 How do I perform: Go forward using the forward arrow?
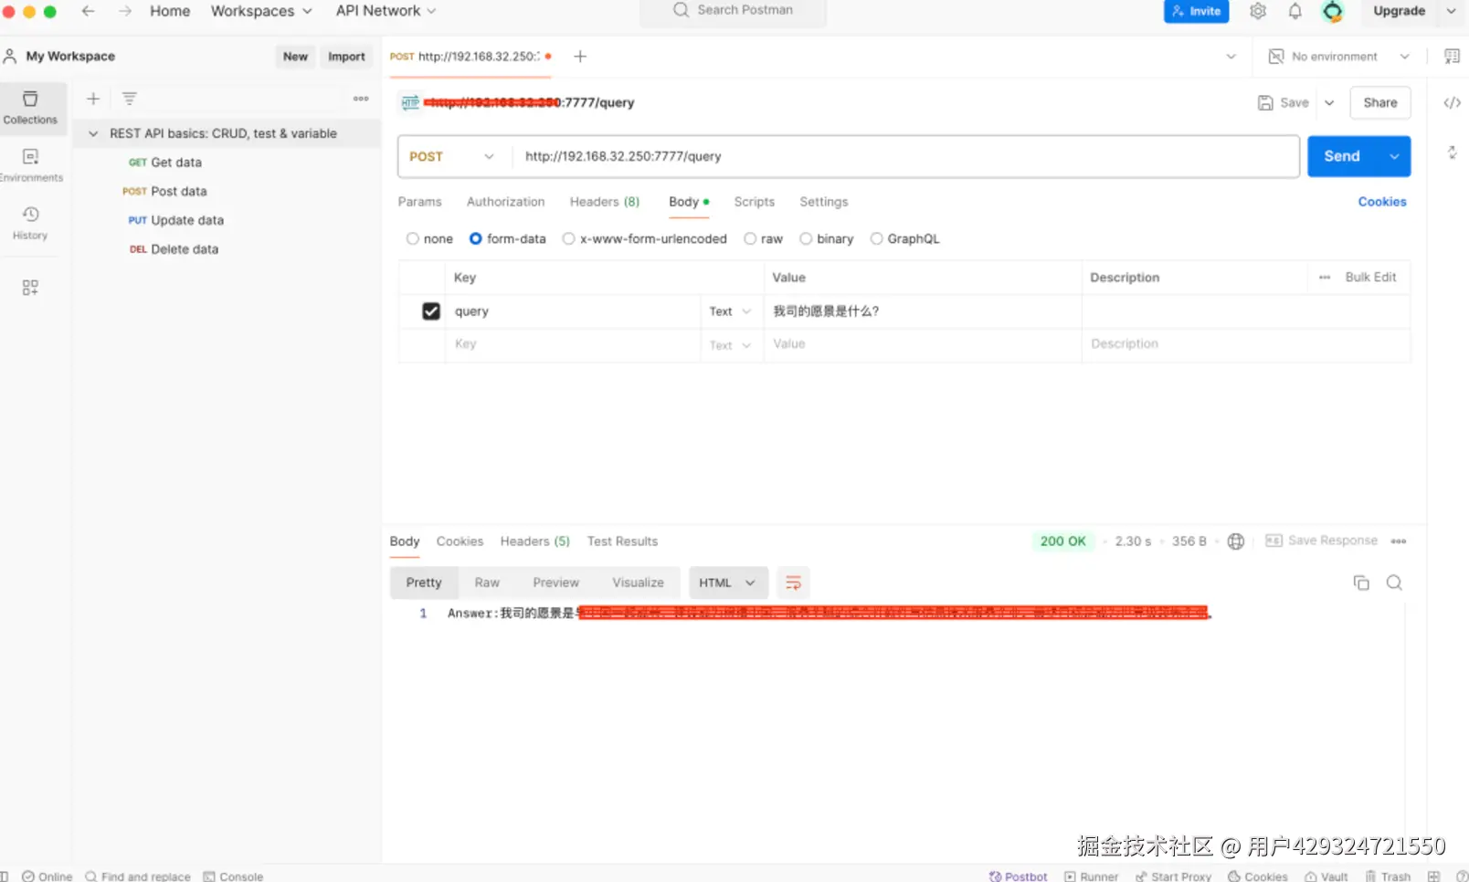[125, 11]
